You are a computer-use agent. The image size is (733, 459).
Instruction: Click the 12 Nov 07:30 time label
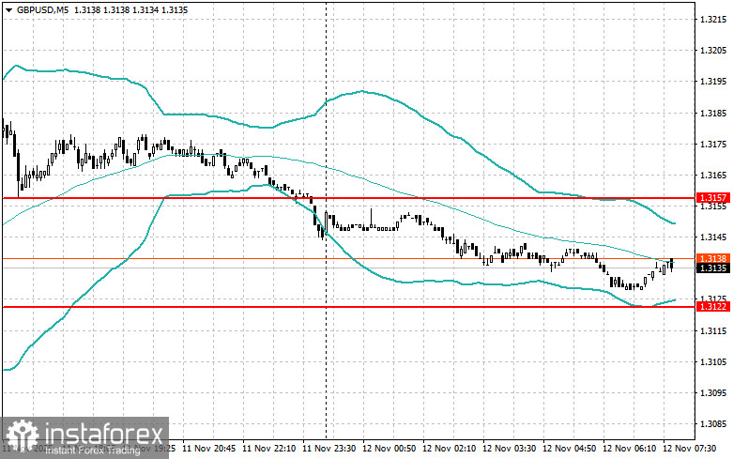tap(689, 449)
